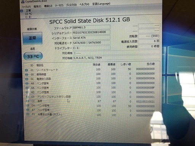Click the status icon for attribute F1
This screenshot has width=195, height=146.
click(x=28, y=114)
